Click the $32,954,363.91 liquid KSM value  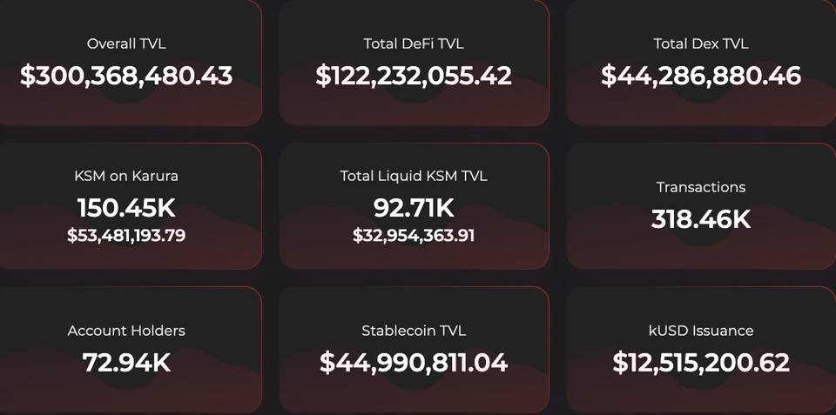tap(414, 236)
